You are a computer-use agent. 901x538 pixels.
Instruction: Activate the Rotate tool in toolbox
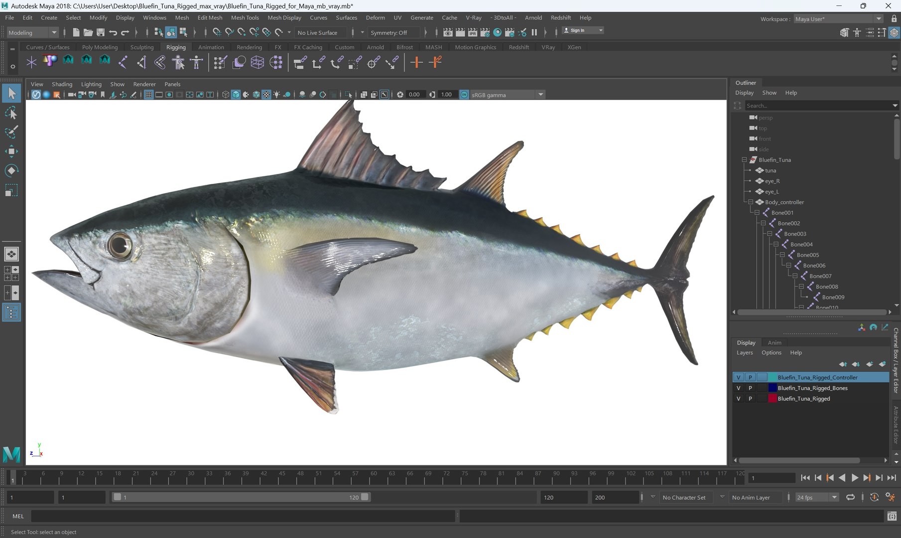[x=11, y=171]
